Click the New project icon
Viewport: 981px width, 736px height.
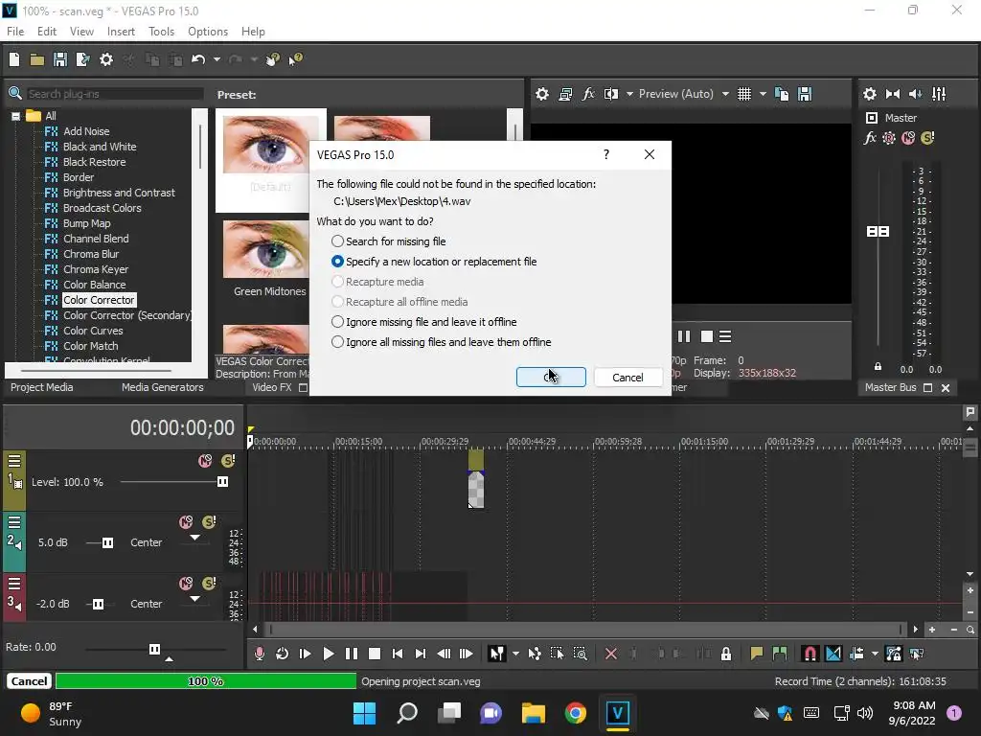pos(14,59)
